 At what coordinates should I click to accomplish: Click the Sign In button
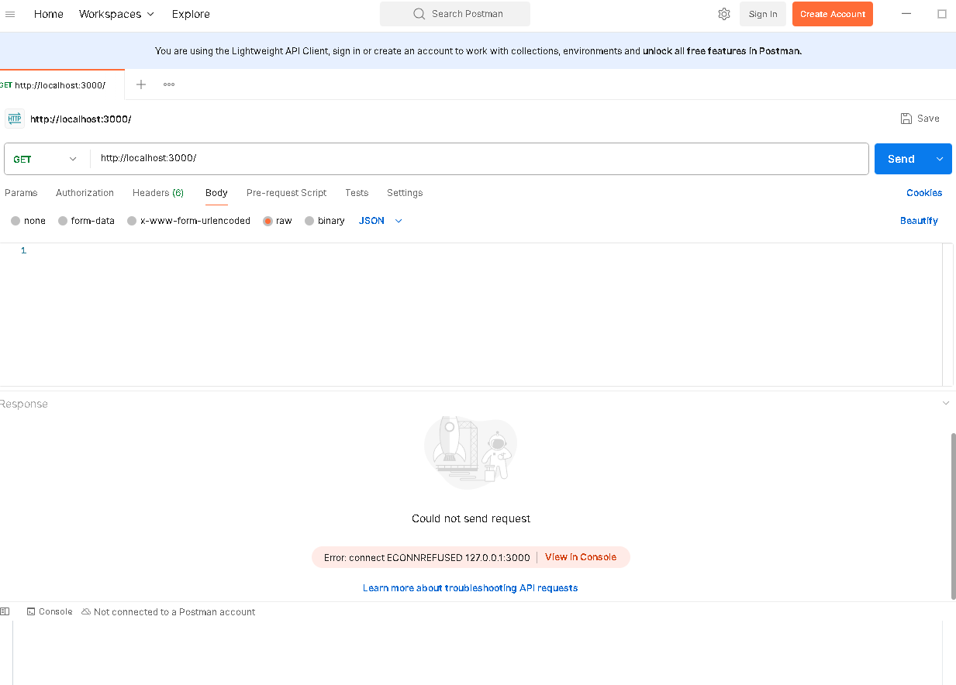763,14
